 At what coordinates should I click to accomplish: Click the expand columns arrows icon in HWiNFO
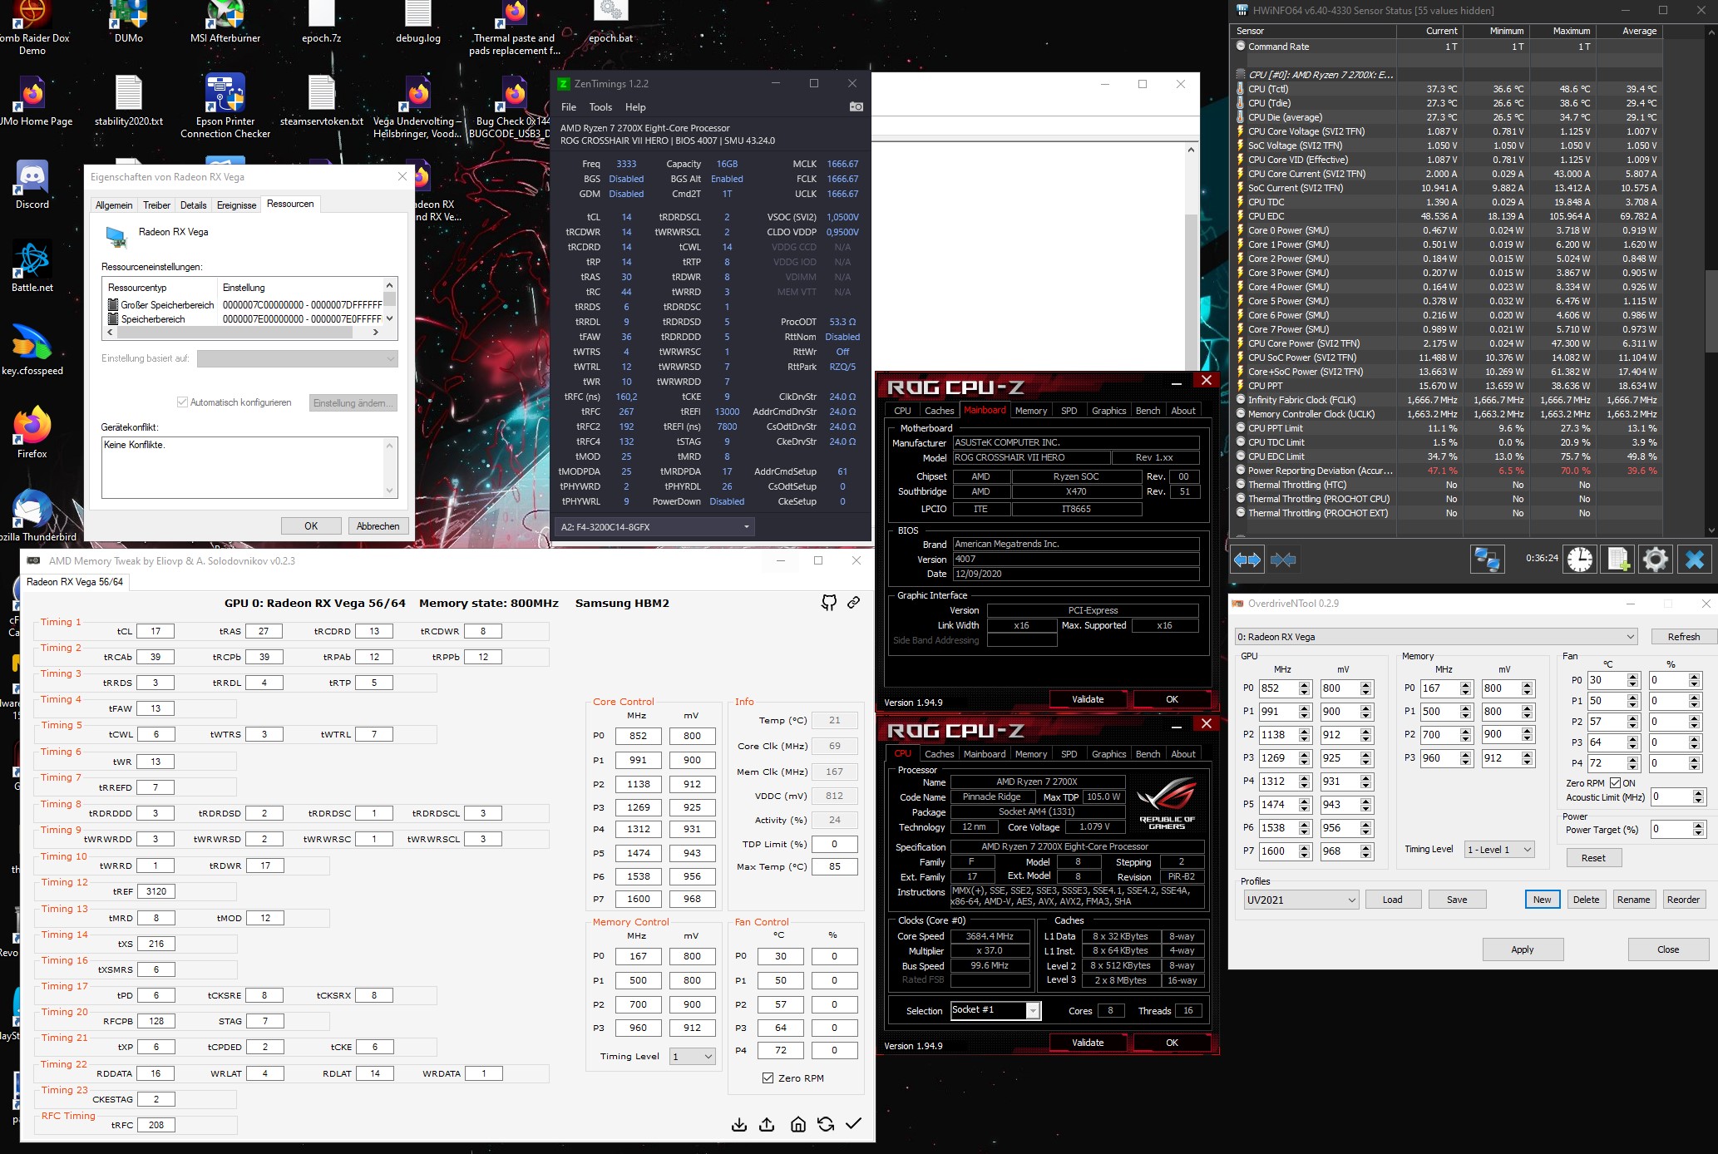pyautogui.click(x=1247, y=560)
